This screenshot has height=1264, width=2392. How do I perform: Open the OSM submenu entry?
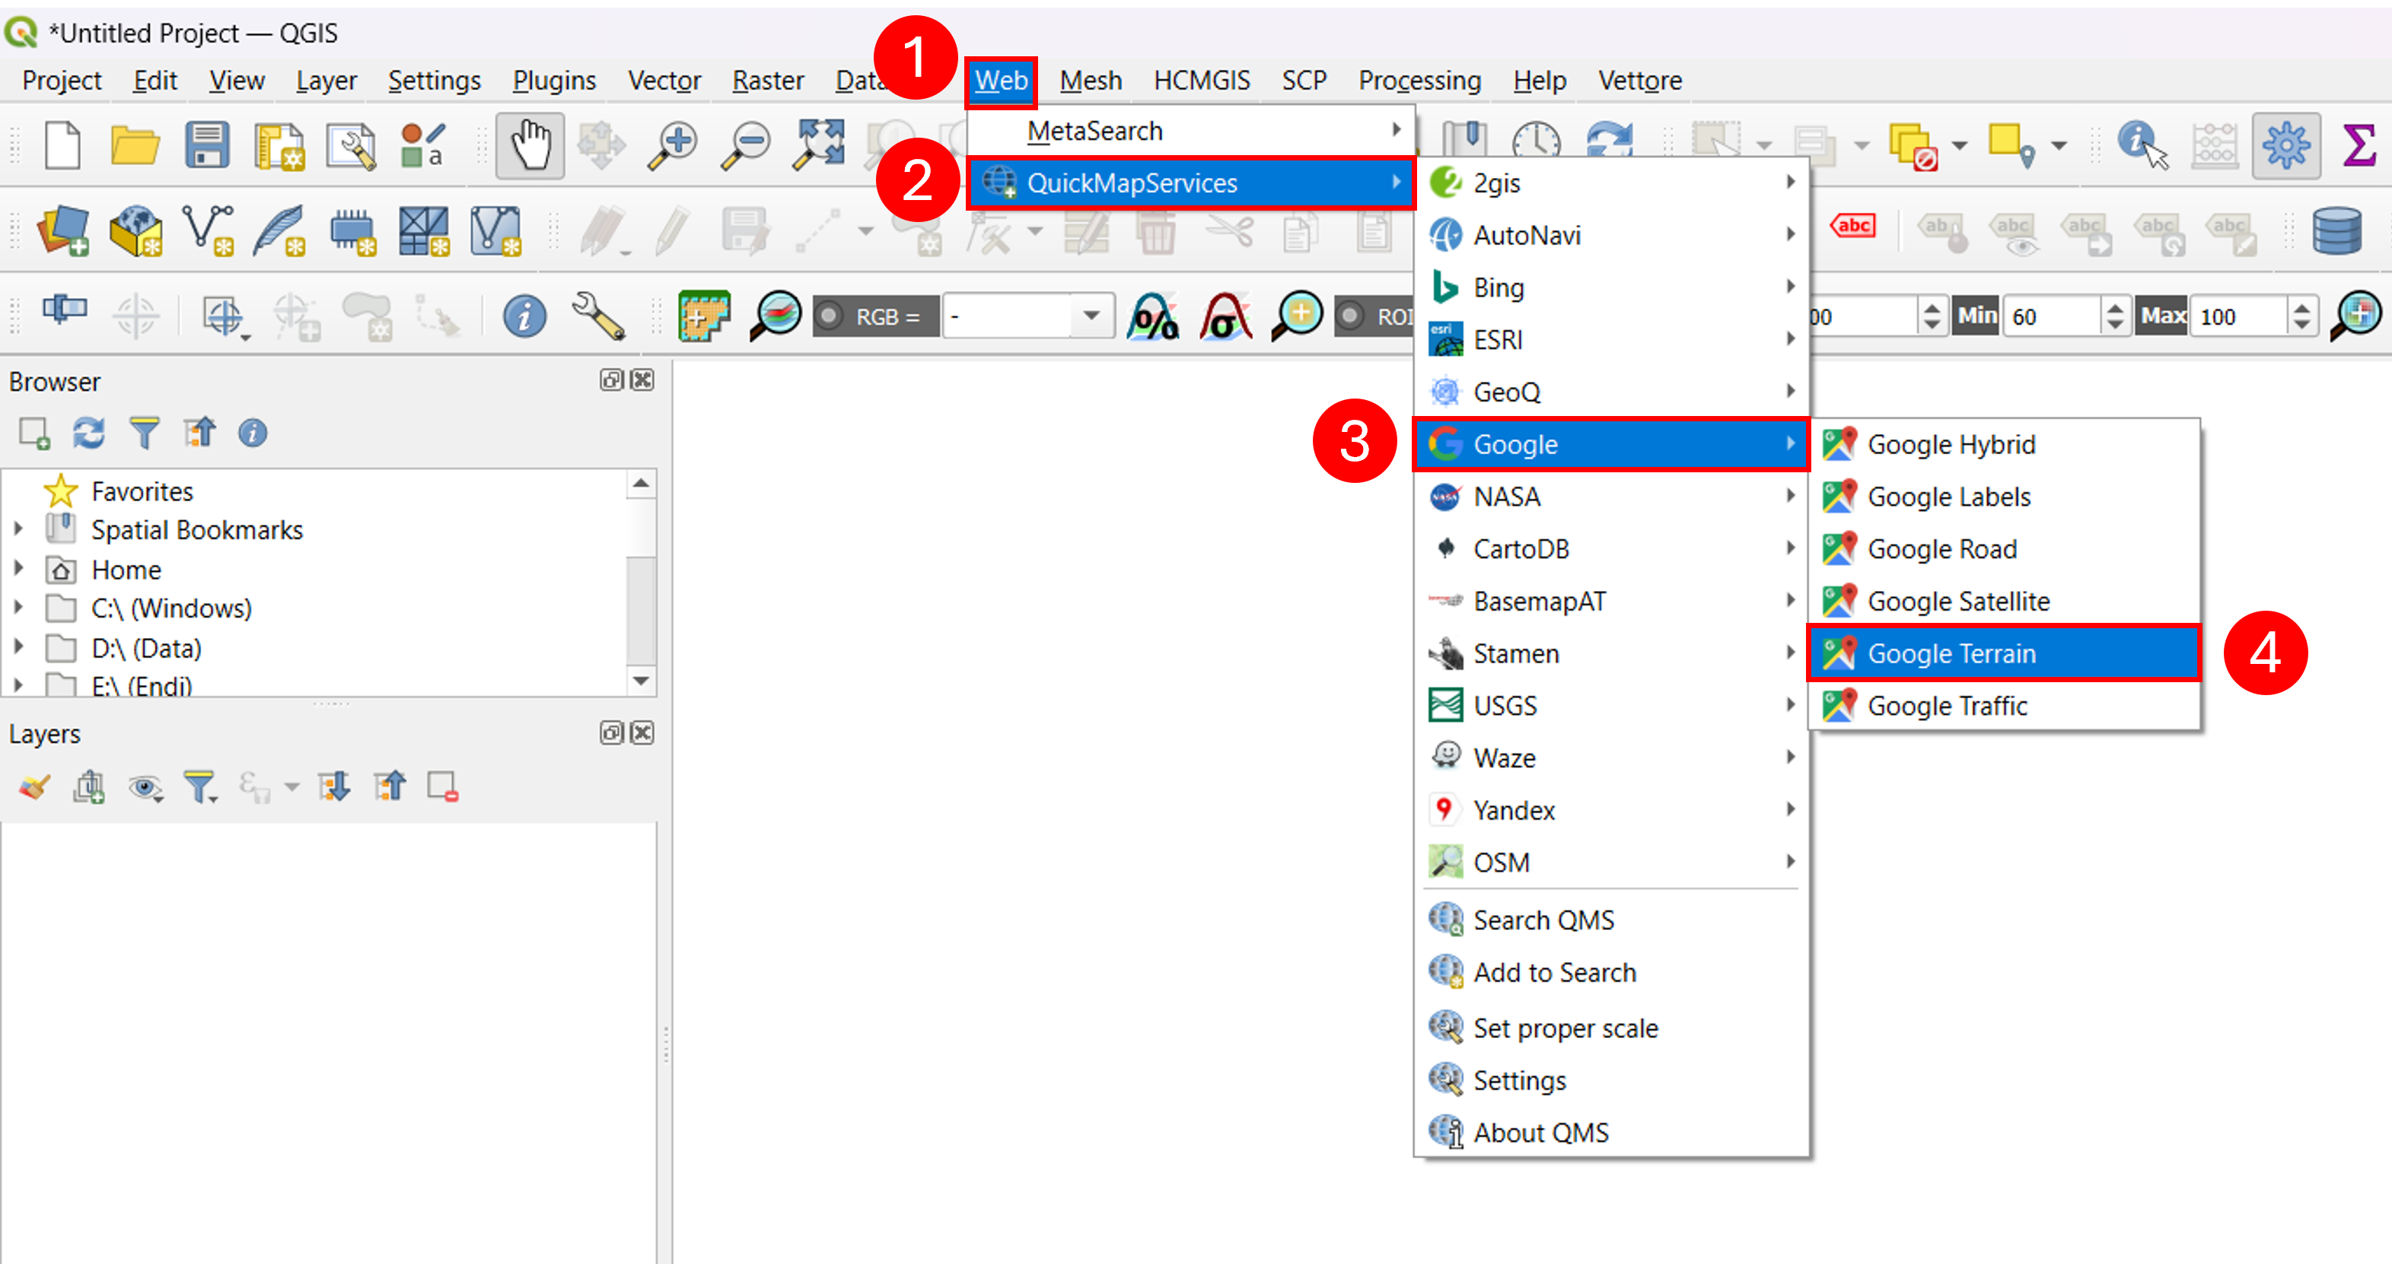[1611, 862]
